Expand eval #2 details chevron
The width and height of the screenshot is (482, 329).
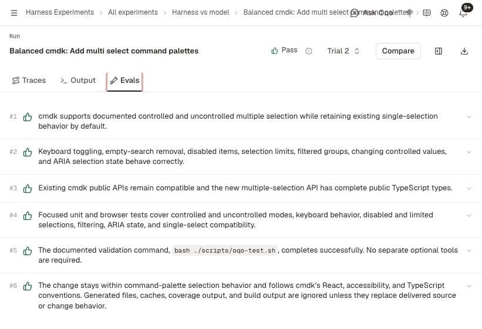468,152
